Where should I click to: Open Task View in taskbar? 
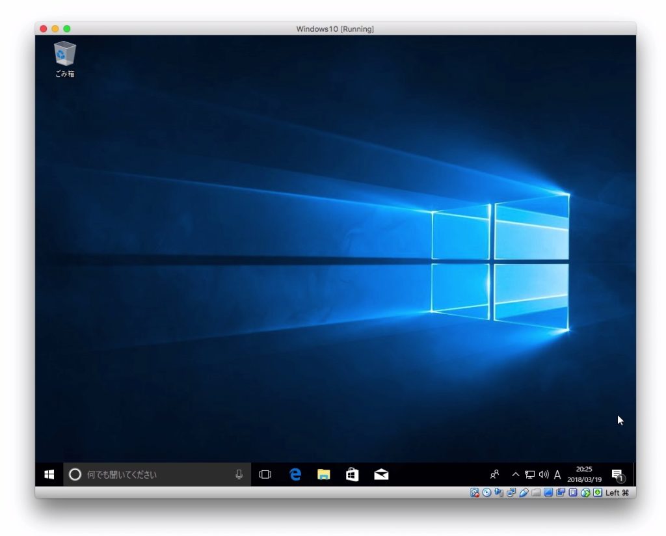(265, 474)
